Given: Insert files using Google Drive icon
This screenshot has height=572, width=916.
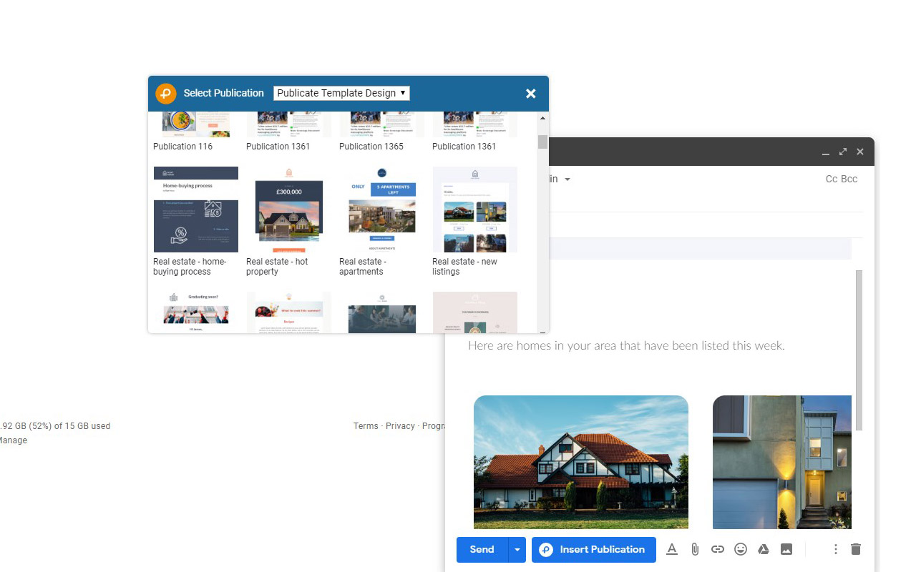Looking at the screenshot, I should coord(764,549).
